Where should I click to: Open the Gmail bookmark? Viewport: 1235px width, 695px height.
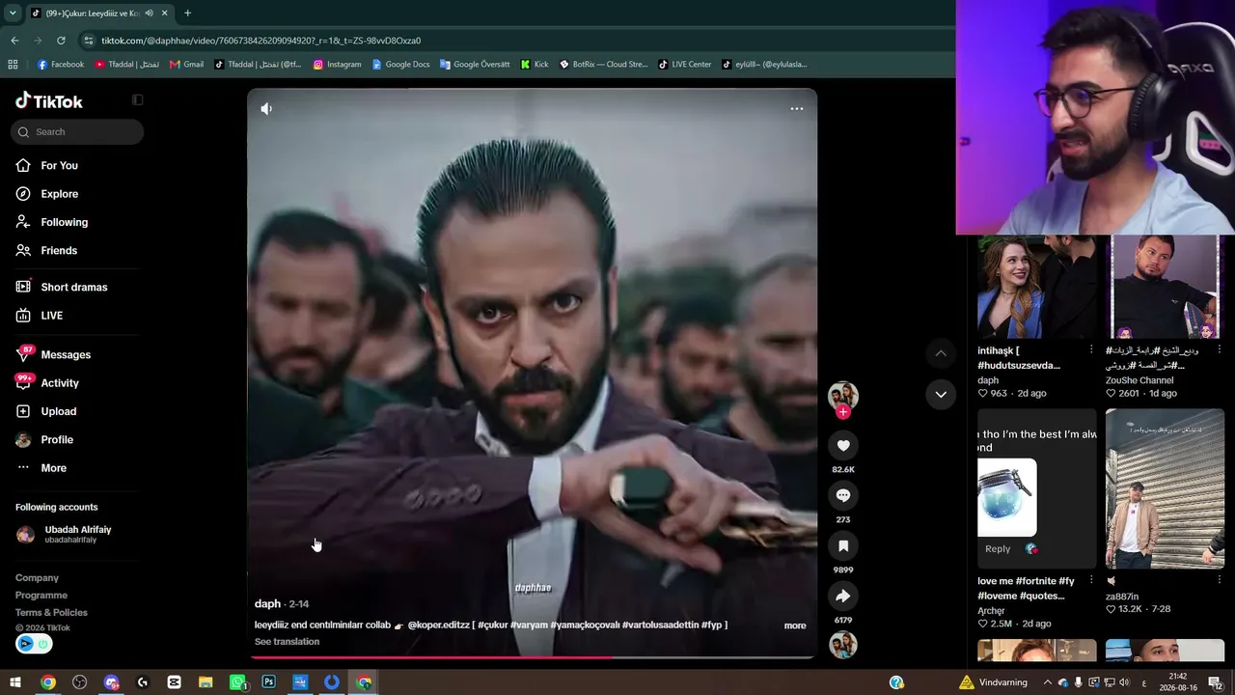pos(186,65)
